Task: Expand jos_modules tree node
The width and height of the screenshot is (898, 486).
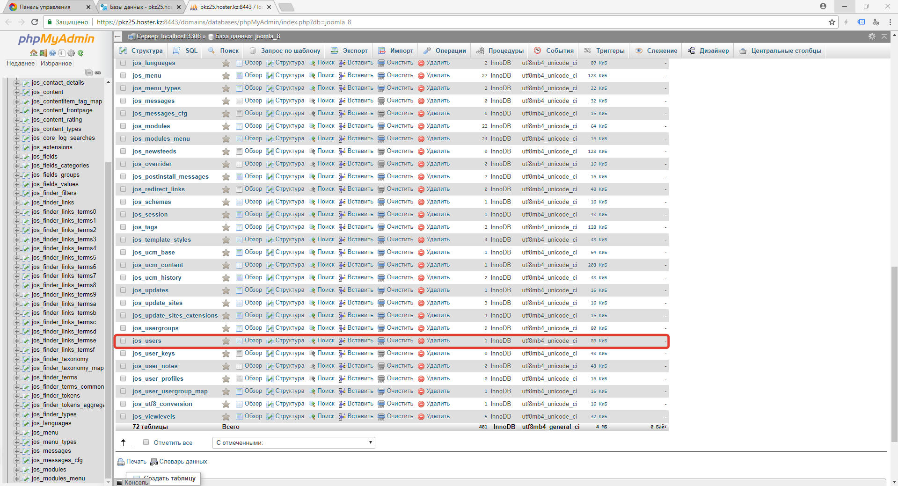Action: point(17,470)
